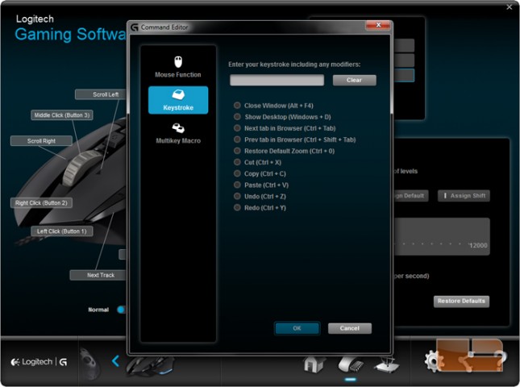Screen dimensions: 520x387
Task: Choose Redo (Ctrl + Y) option
Action: (260, 207)
